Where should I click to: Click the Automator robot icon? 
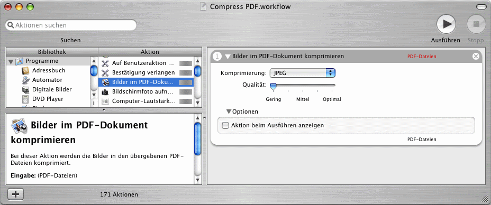(26, 80)
